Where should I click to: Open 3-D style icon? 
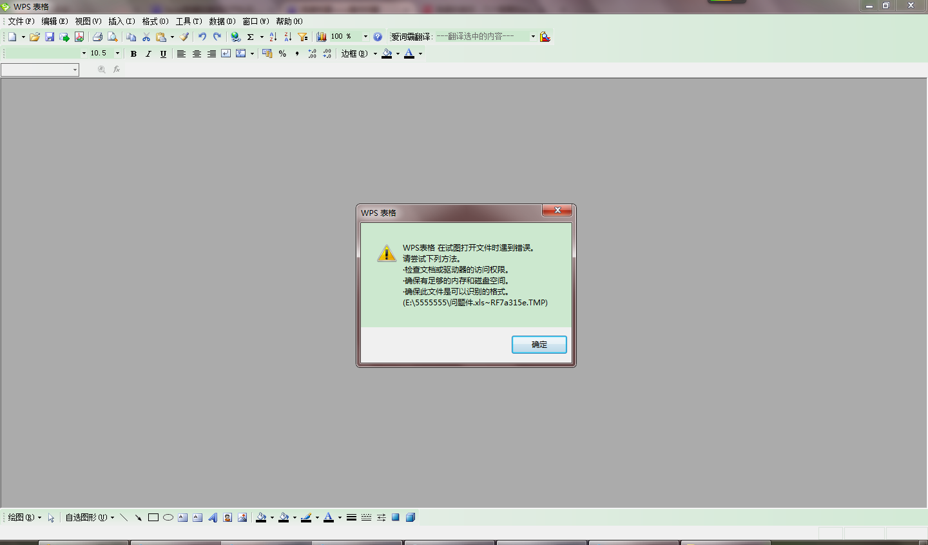(411, 517)
